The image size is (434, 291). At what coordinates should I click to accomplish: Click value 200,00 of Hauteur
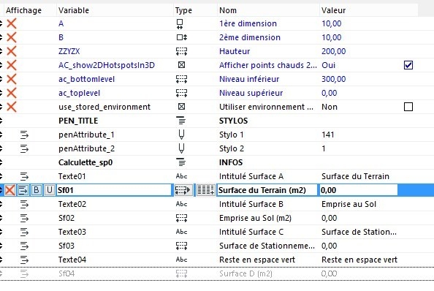tap(333, 51)
